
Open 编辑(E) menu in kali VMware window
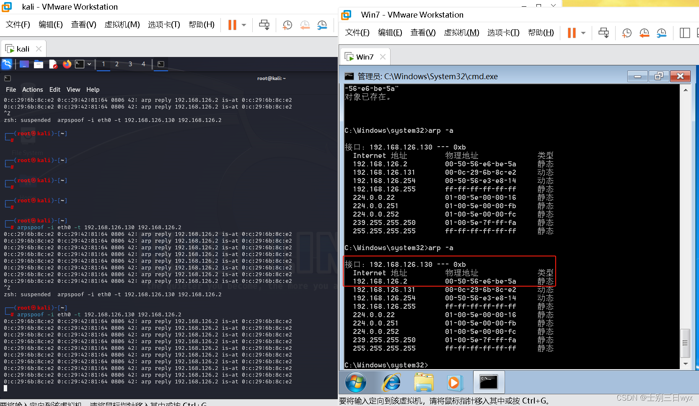click(x=51, y=25)
